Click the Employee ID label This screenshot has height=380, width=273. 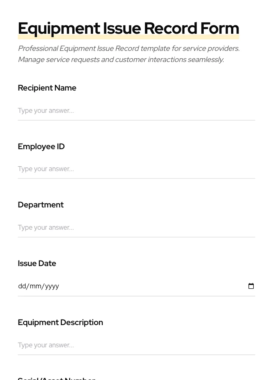coord(41,147)
